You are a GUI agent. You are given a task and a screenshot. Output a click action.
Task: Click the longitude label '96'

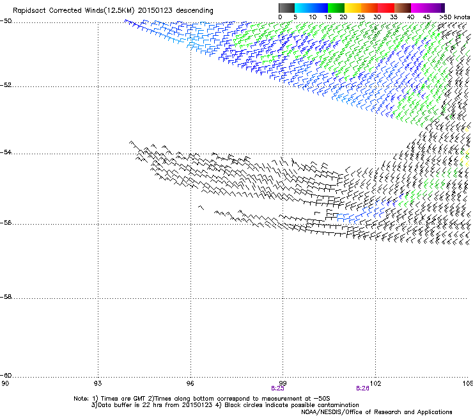click(190, 383)
